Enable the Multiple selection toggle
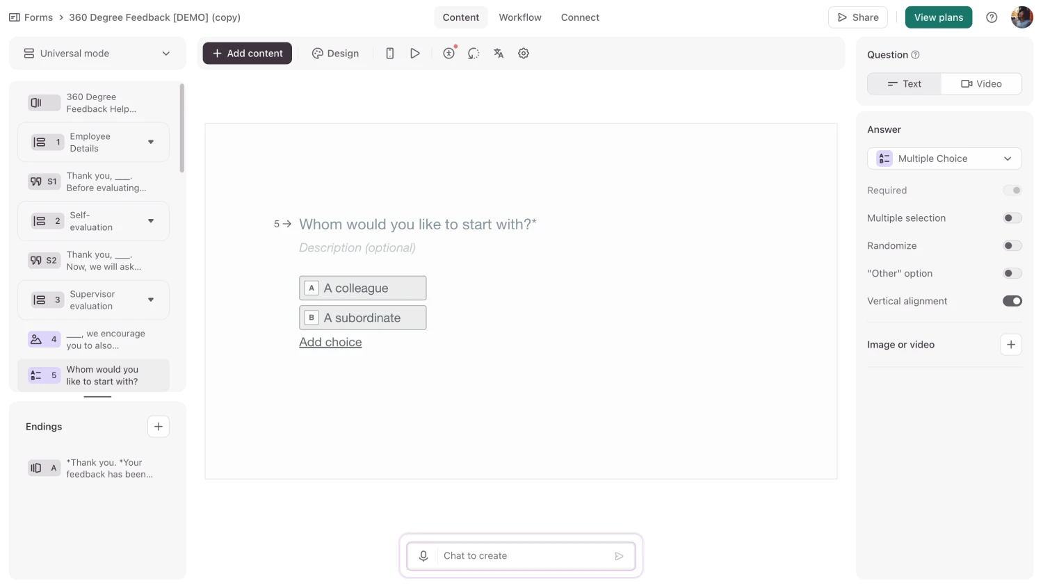This screenshot has height=588, width=1043. tap(1012, 218)
